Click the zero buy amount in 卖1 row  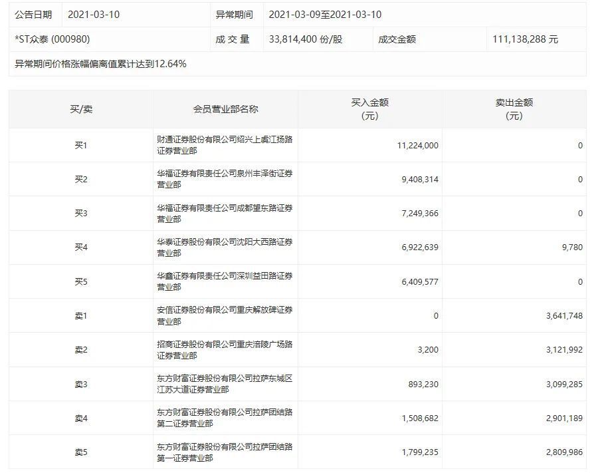click(x=436, y=316)
